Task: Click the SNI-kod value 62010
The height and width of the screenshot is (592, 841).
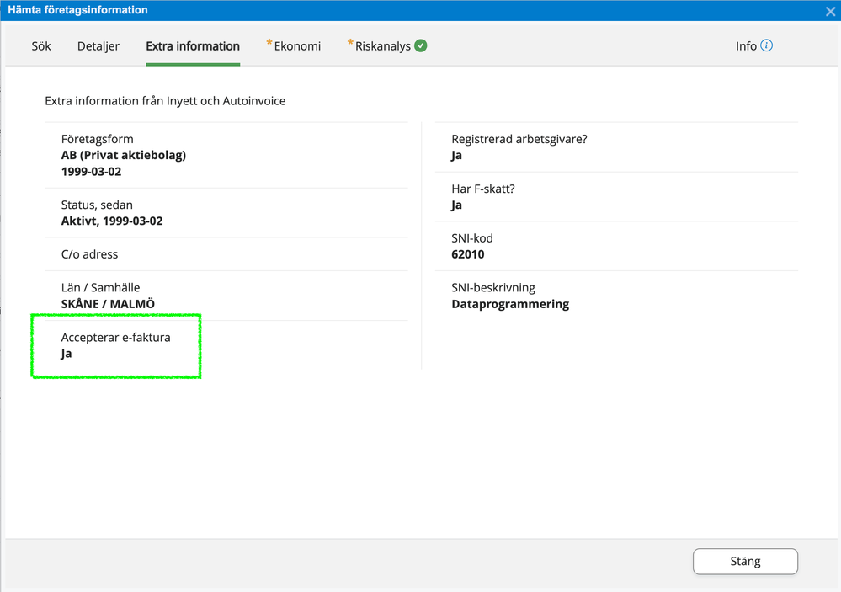Action: tap(468, 254)
